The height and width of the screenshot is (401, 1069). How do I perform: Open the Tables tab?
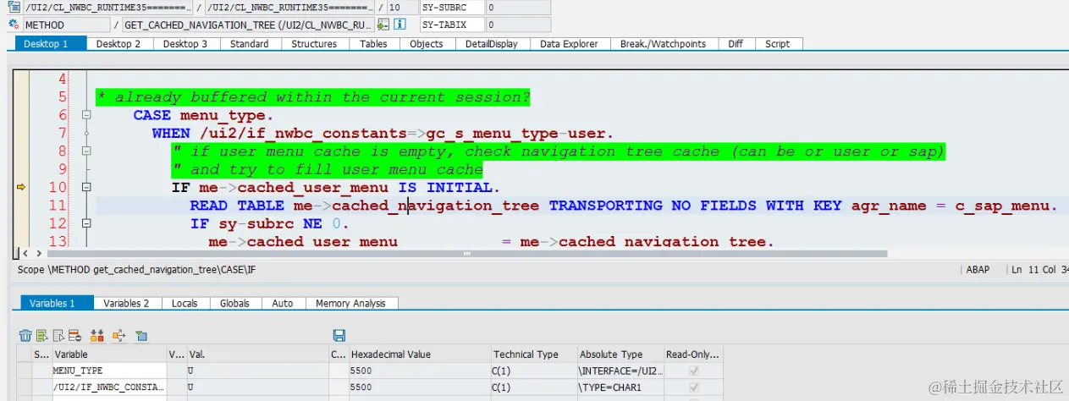[373, 43]
